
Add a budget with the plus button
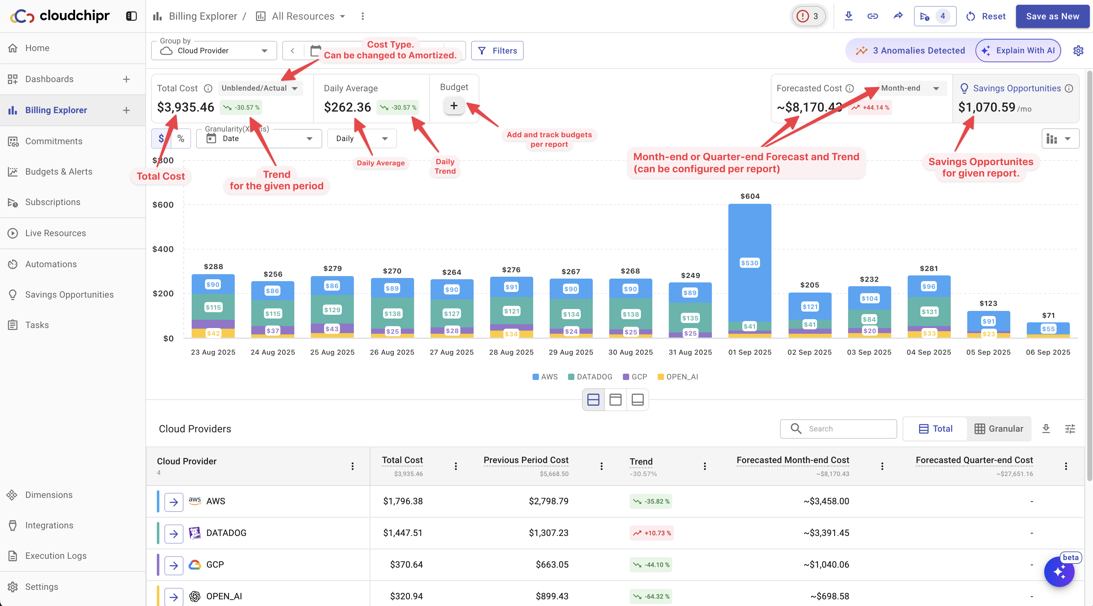click(x=454, y=106)
